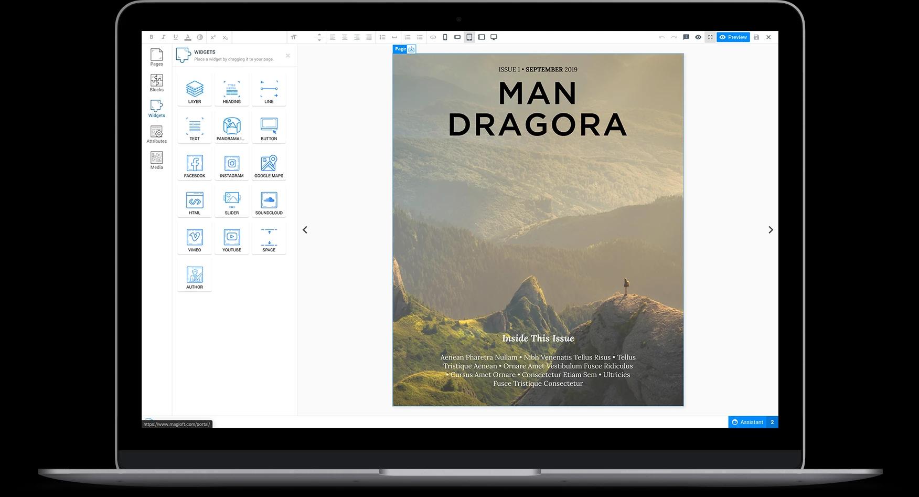
Task: Toggle italic text style
Action: pyautogui.click(x=164, y=37)
